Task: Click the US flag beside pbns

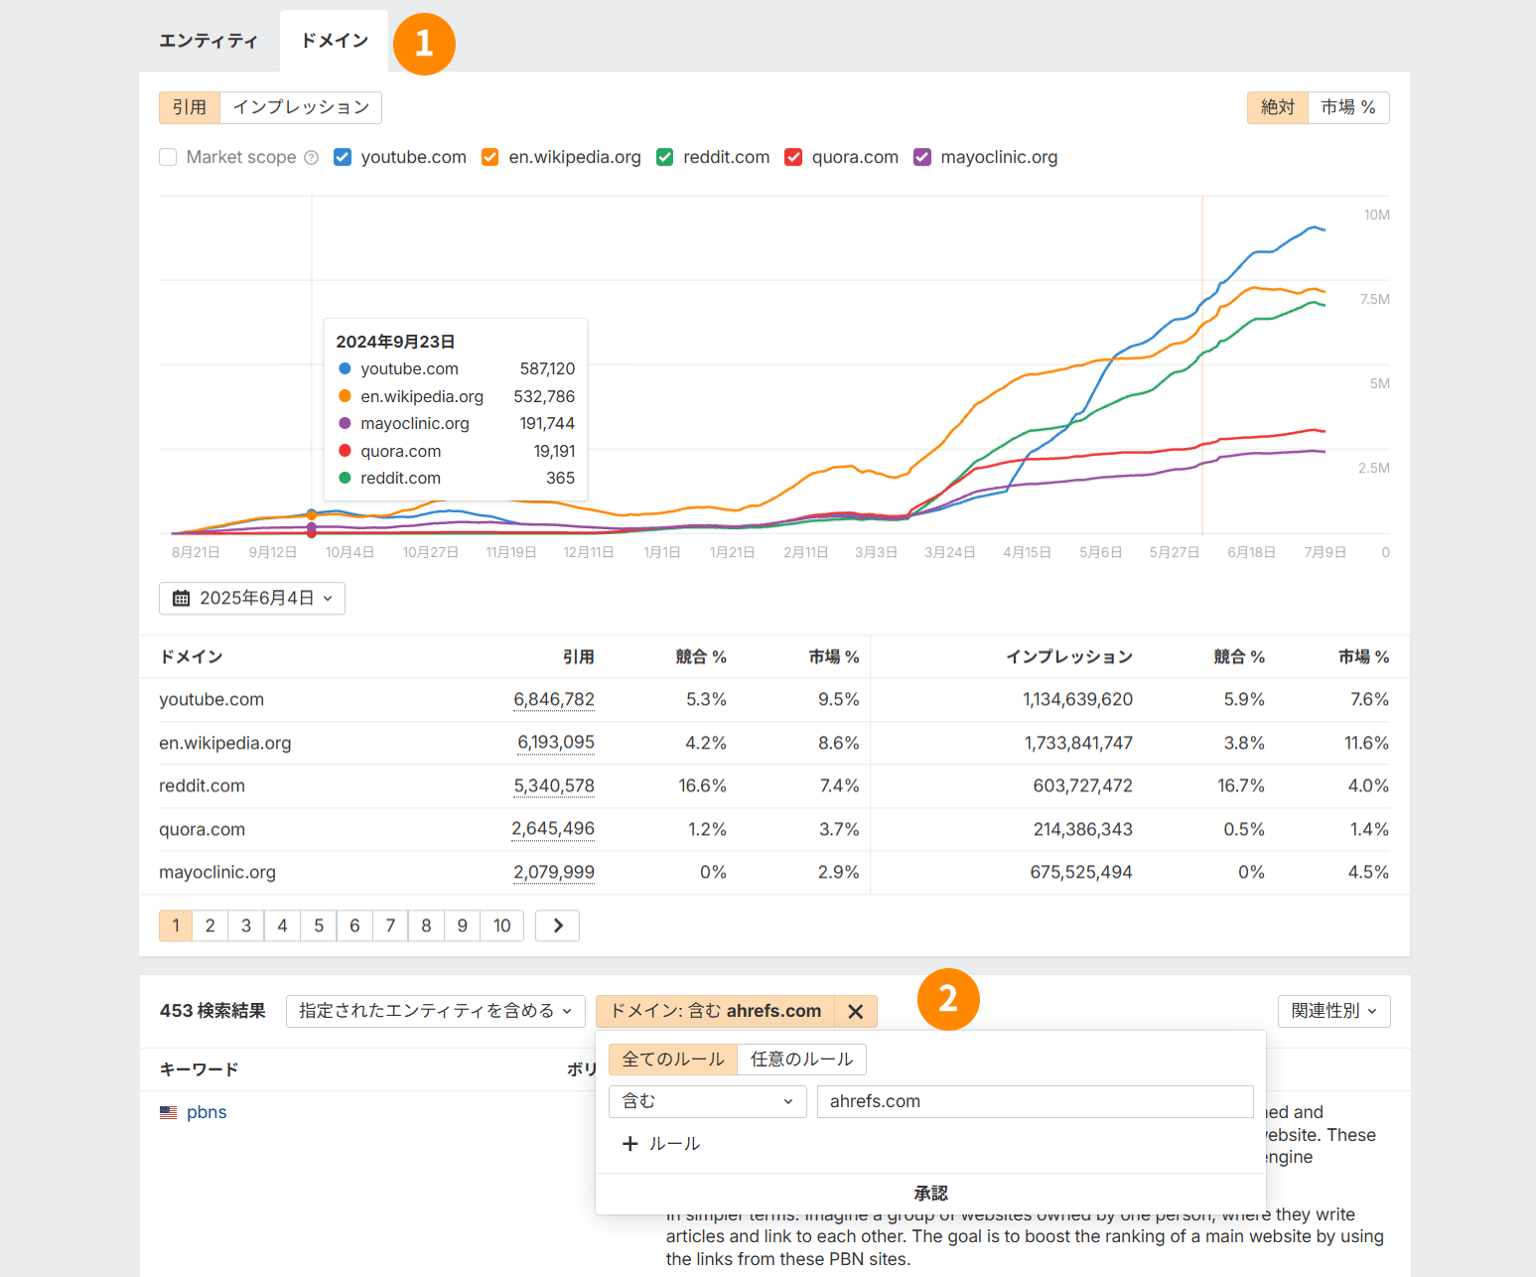Action: click(169, 1113)
